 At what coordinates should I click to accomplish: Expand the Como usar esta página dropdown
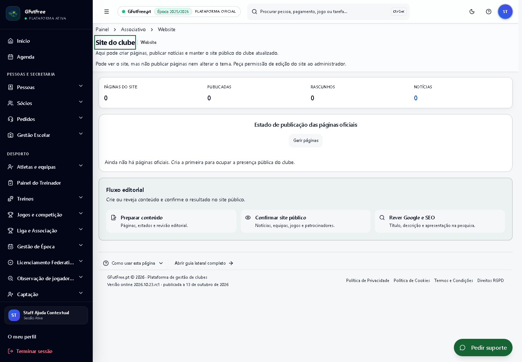pyautogui.click(x=133, y=263)
